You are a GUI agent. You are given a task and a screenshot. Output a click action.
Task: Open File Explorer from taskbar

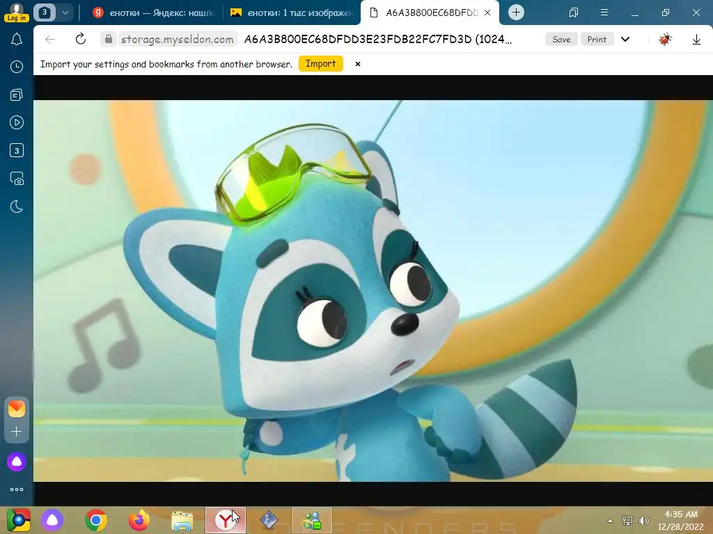click(182, 520)
